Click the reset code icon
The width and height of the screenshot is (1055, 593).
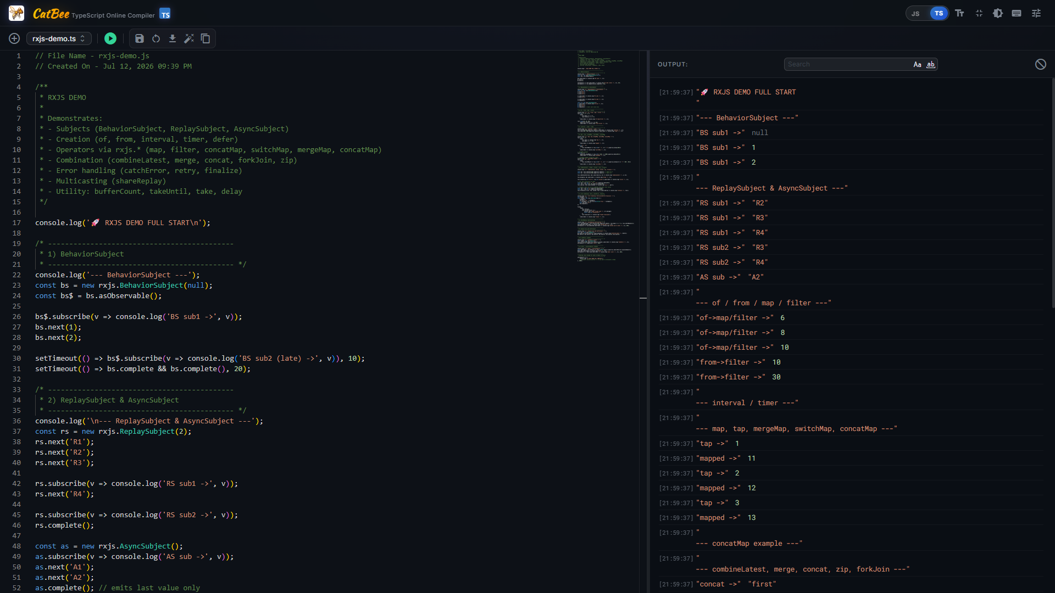(x=156, y=38)
